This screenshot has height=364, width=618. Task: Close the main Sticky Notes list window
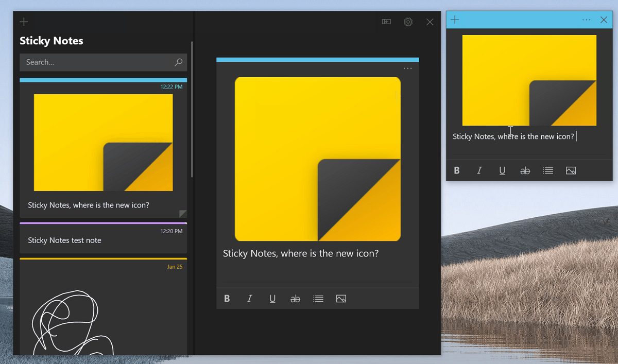click(430, 22)
